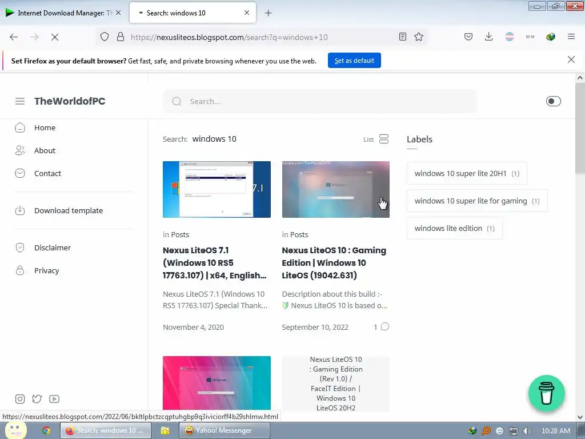Click Firefox Search: windows 10 taskbar button

(106, 430)
